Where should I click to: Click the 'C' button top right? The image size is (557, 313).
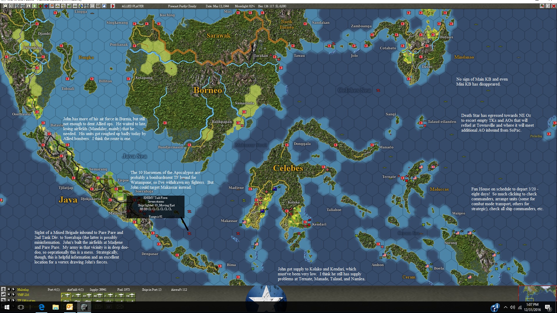coord(548,6)
